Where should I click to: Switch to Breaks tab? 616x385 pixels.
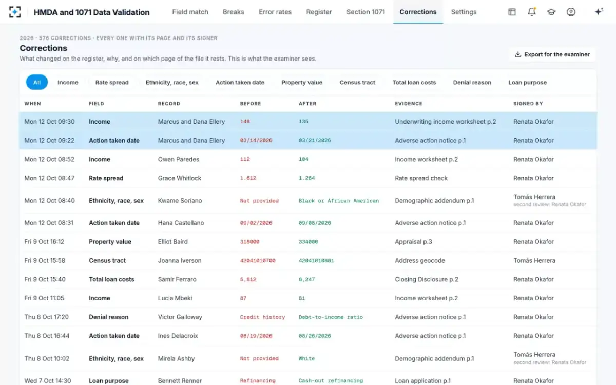234,12
